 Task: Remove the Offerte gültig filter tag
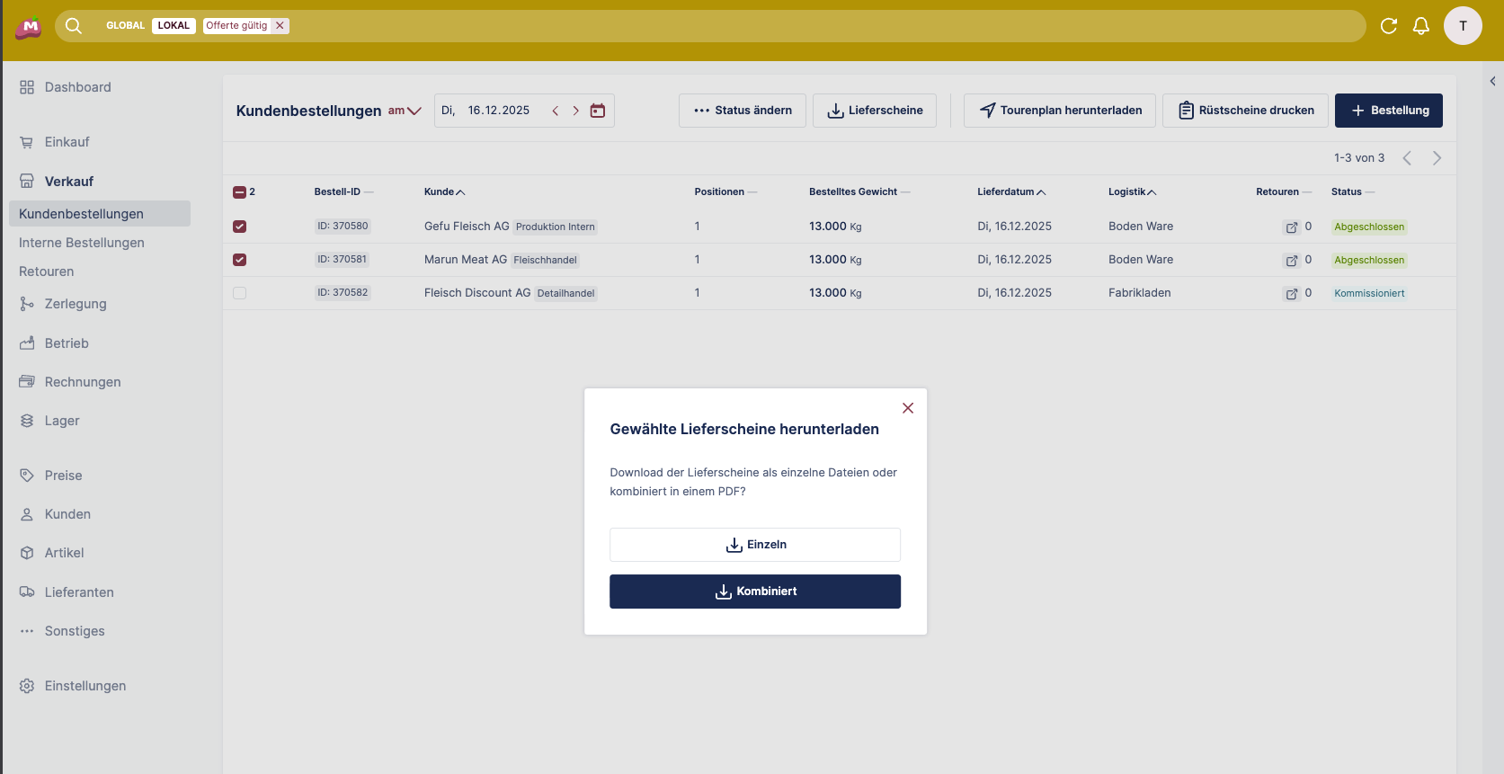280,25
